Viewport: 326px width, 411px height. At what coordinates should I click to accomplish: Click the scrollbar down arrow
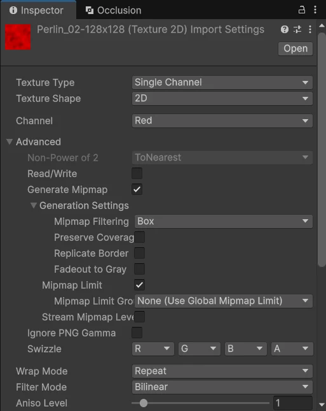coord(322,405)
